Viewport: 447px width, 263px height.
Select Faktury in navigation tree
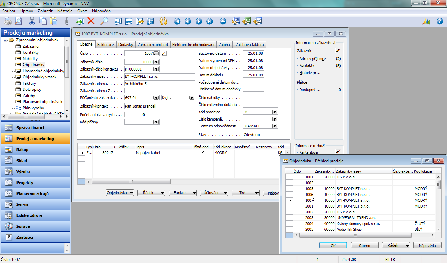click(29, 83)
